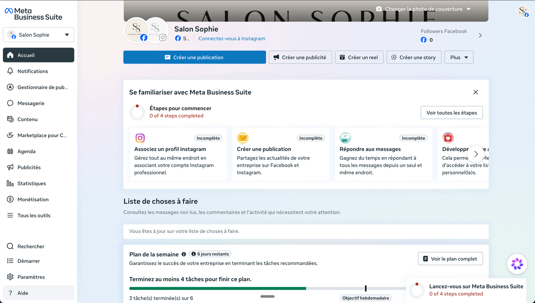Click Créer un reel button
The image size is (535, 303).
(x=359, y=57)
